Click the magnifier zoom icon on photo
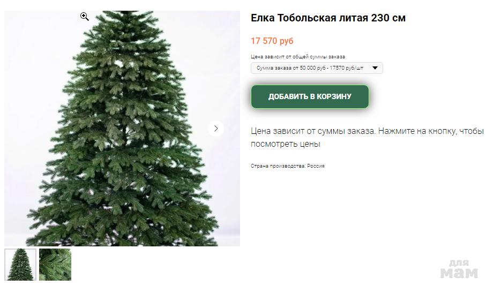The height and width of the screenshot is (286, 486). pos(84,17)
